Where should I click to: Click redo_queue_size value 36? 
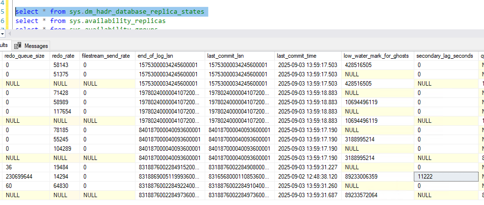click(x=27, y=167)
